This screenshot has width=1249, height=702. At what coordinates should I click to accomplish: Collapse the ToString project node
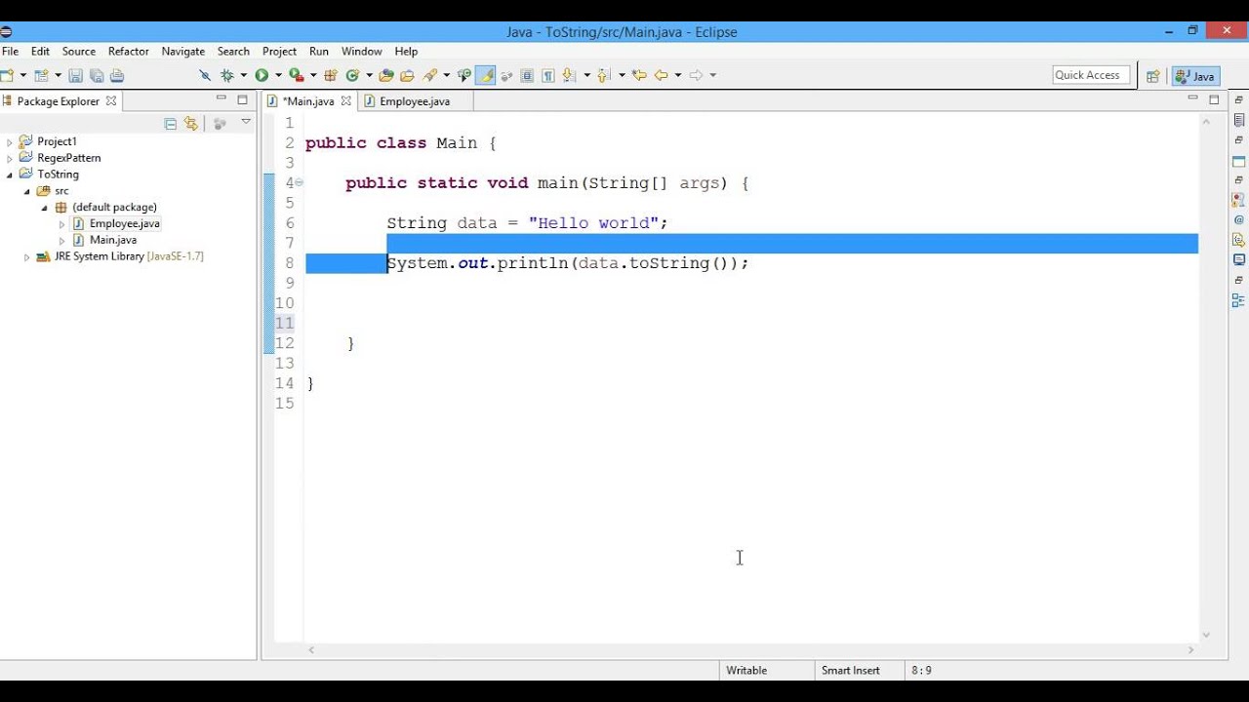coord(10,175)
